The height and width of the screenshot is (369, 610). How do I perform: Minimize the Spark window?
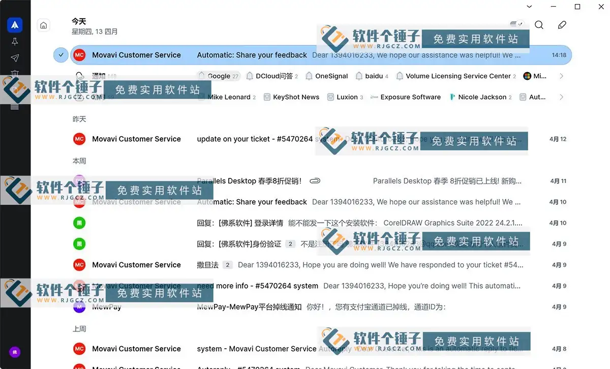point(553,7)
